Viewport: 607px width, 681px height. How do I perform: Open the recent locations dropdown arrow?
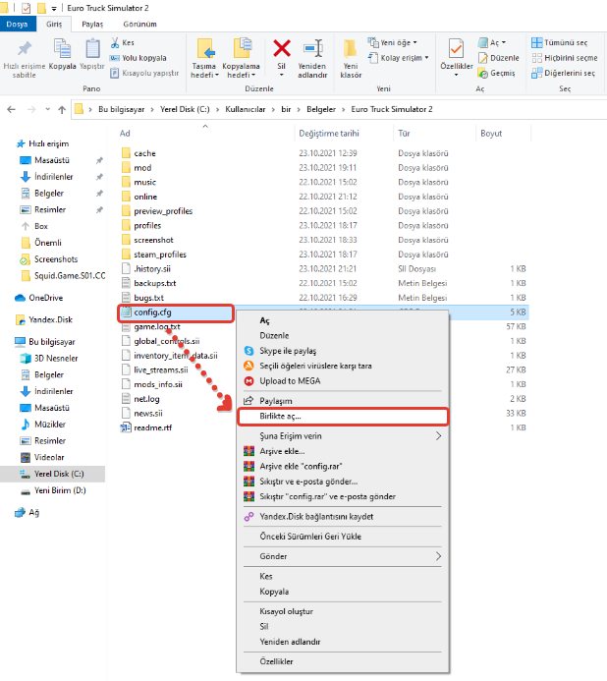coord(48,109)
